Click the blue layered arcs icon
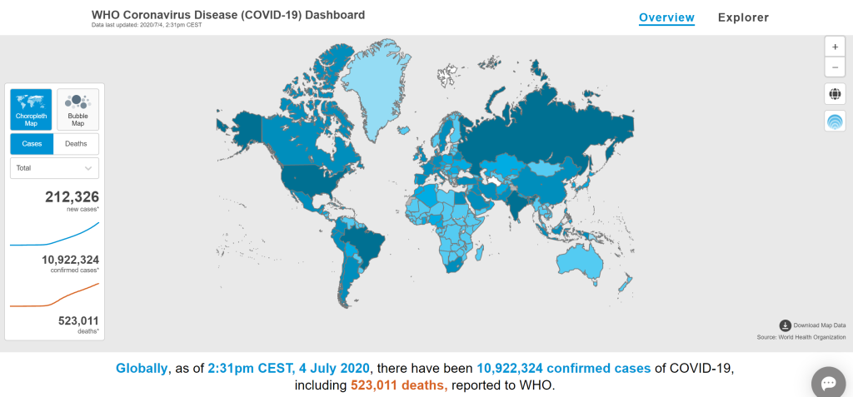853x397 pixels. 835,121
